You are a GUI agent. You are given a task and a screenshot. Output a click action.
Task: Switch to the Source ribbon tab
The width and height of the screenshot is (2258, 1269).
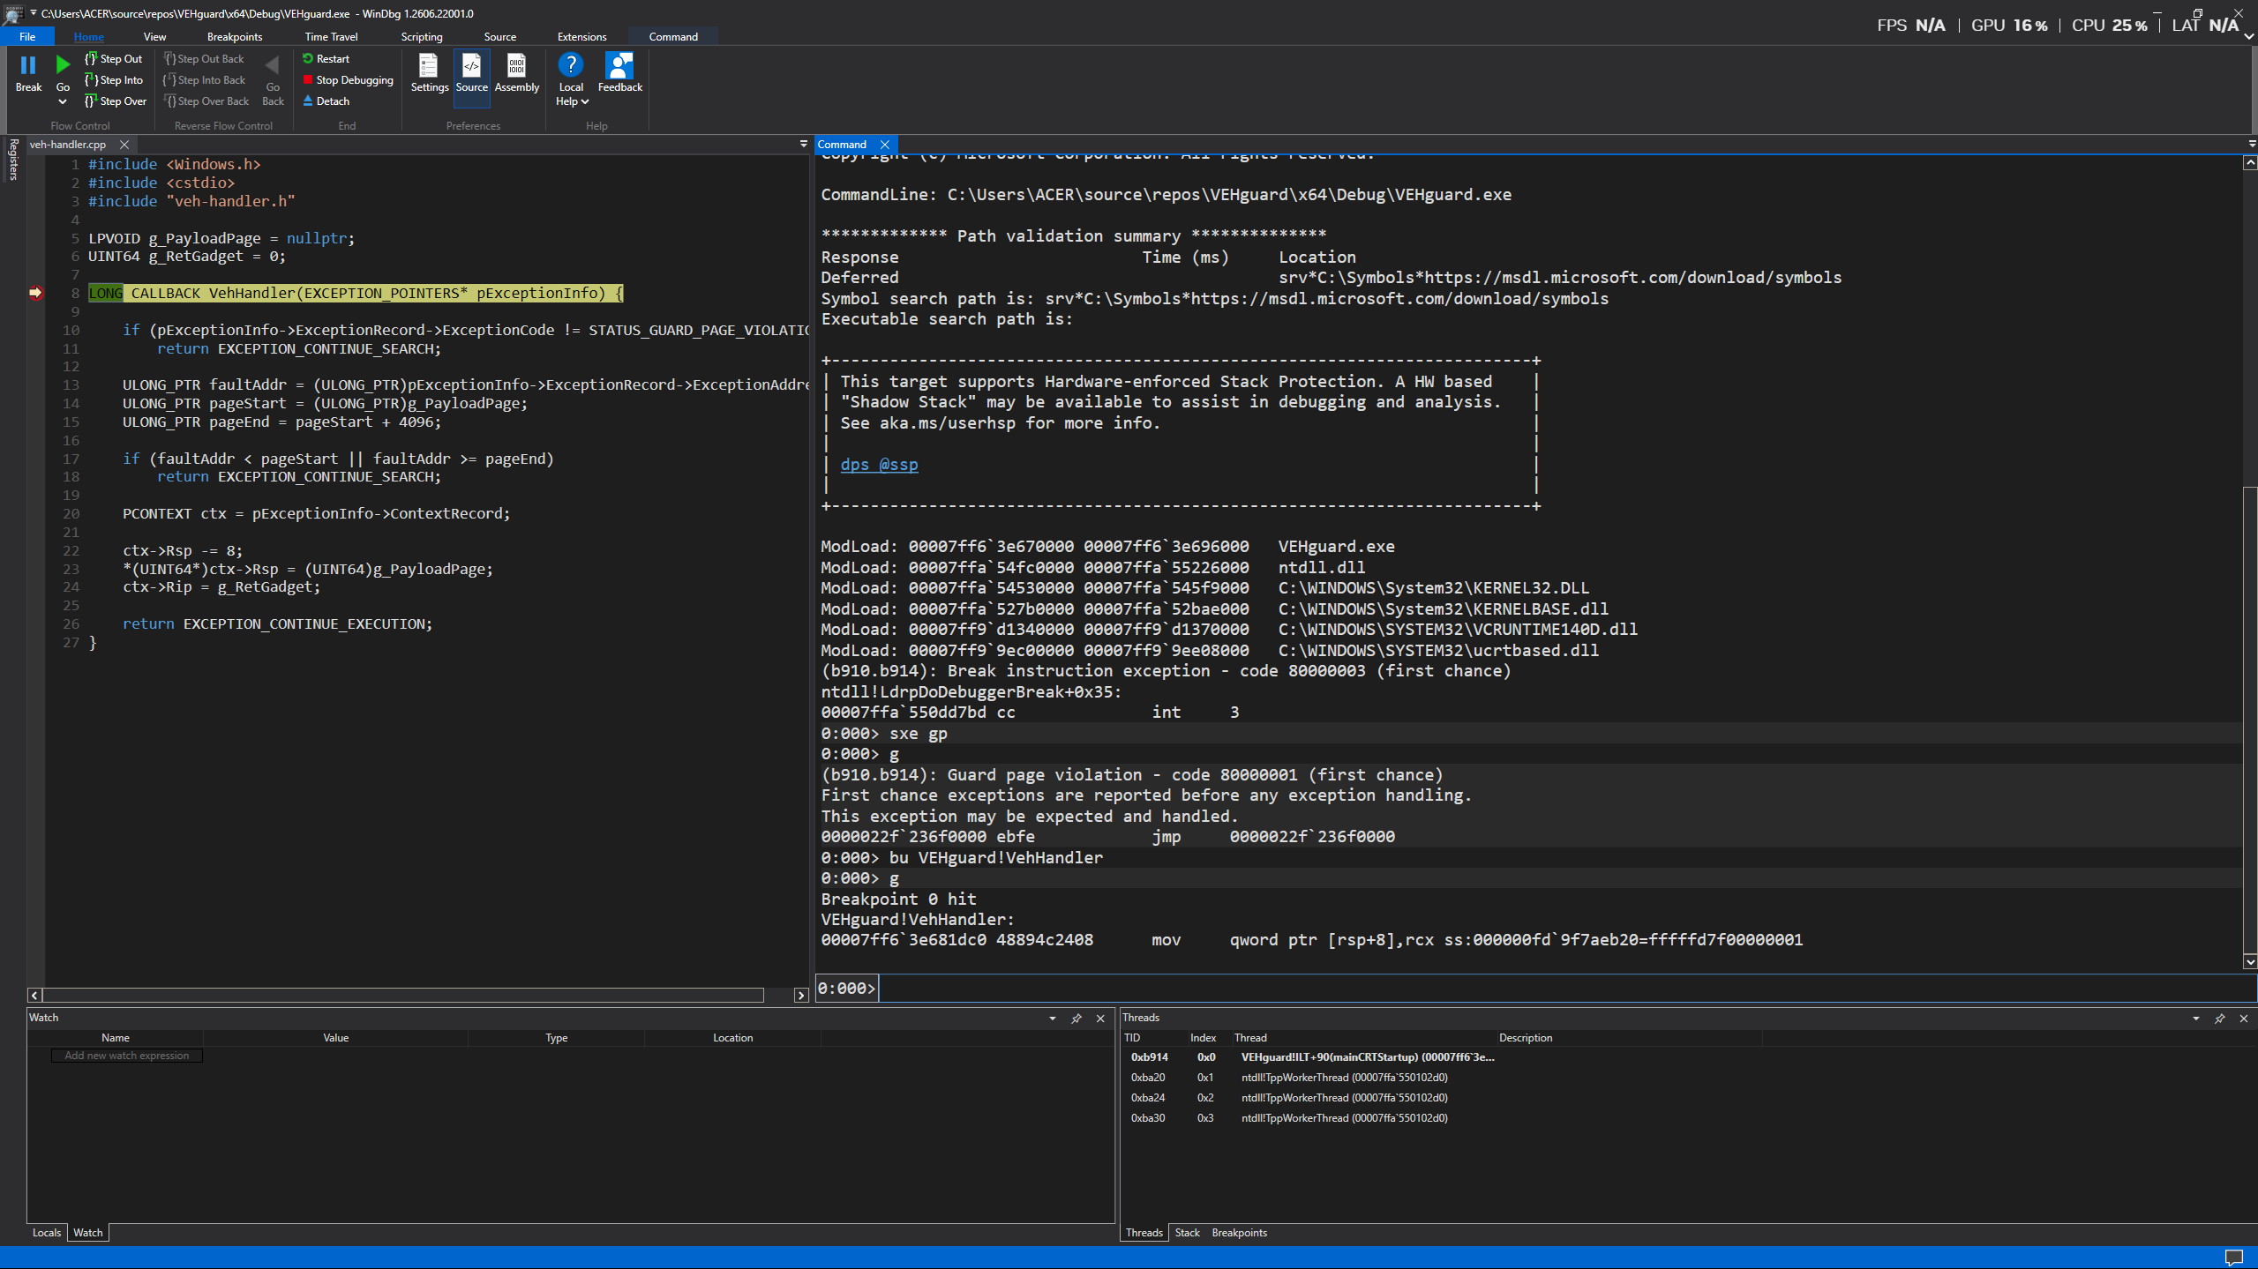[499, 37]
